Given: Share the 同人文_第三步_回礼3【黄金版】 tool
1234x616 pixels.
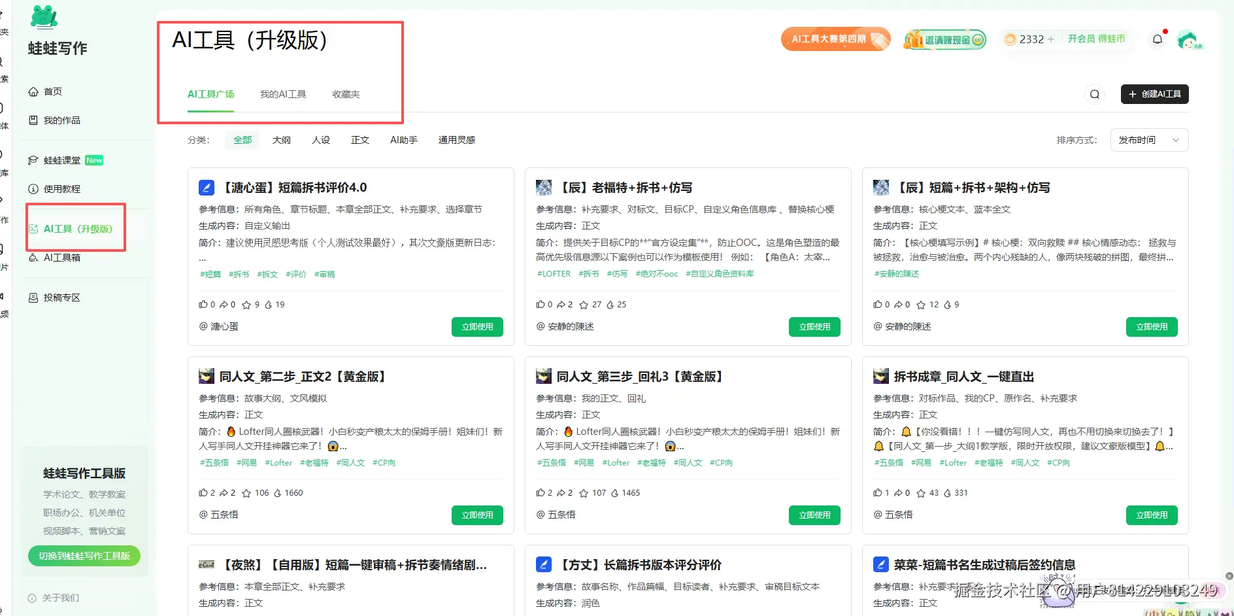Looking at the screenshot, I should pyautogui.click(x=561, y=493).
